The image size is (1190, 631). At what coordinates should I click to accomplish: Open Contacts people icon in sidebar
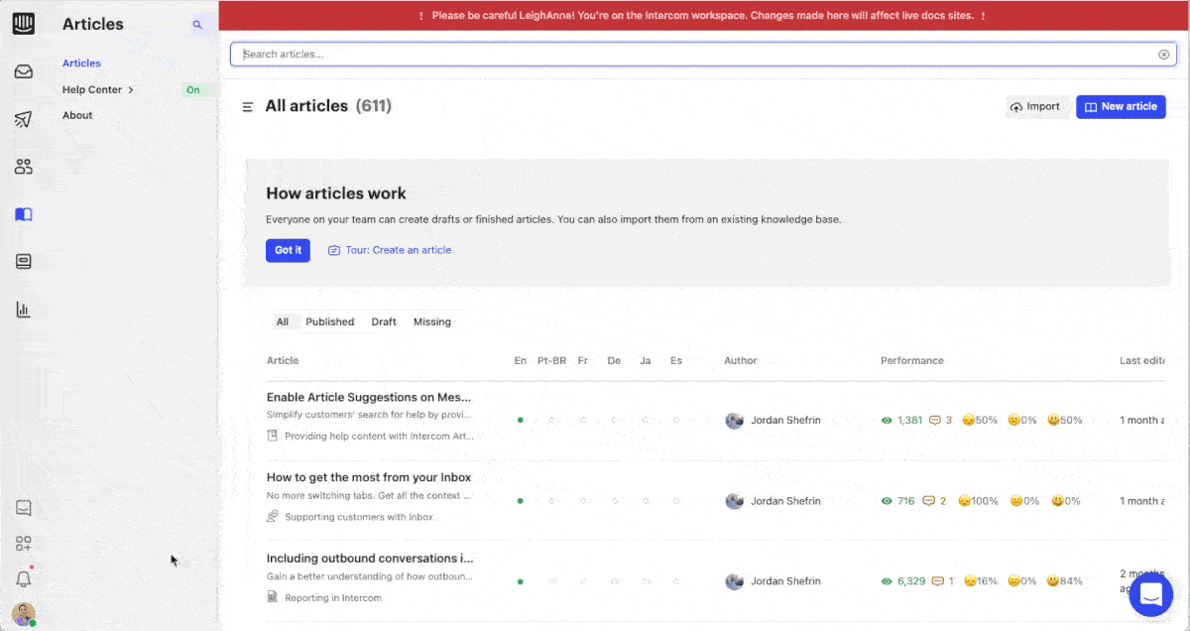[24, 167]
